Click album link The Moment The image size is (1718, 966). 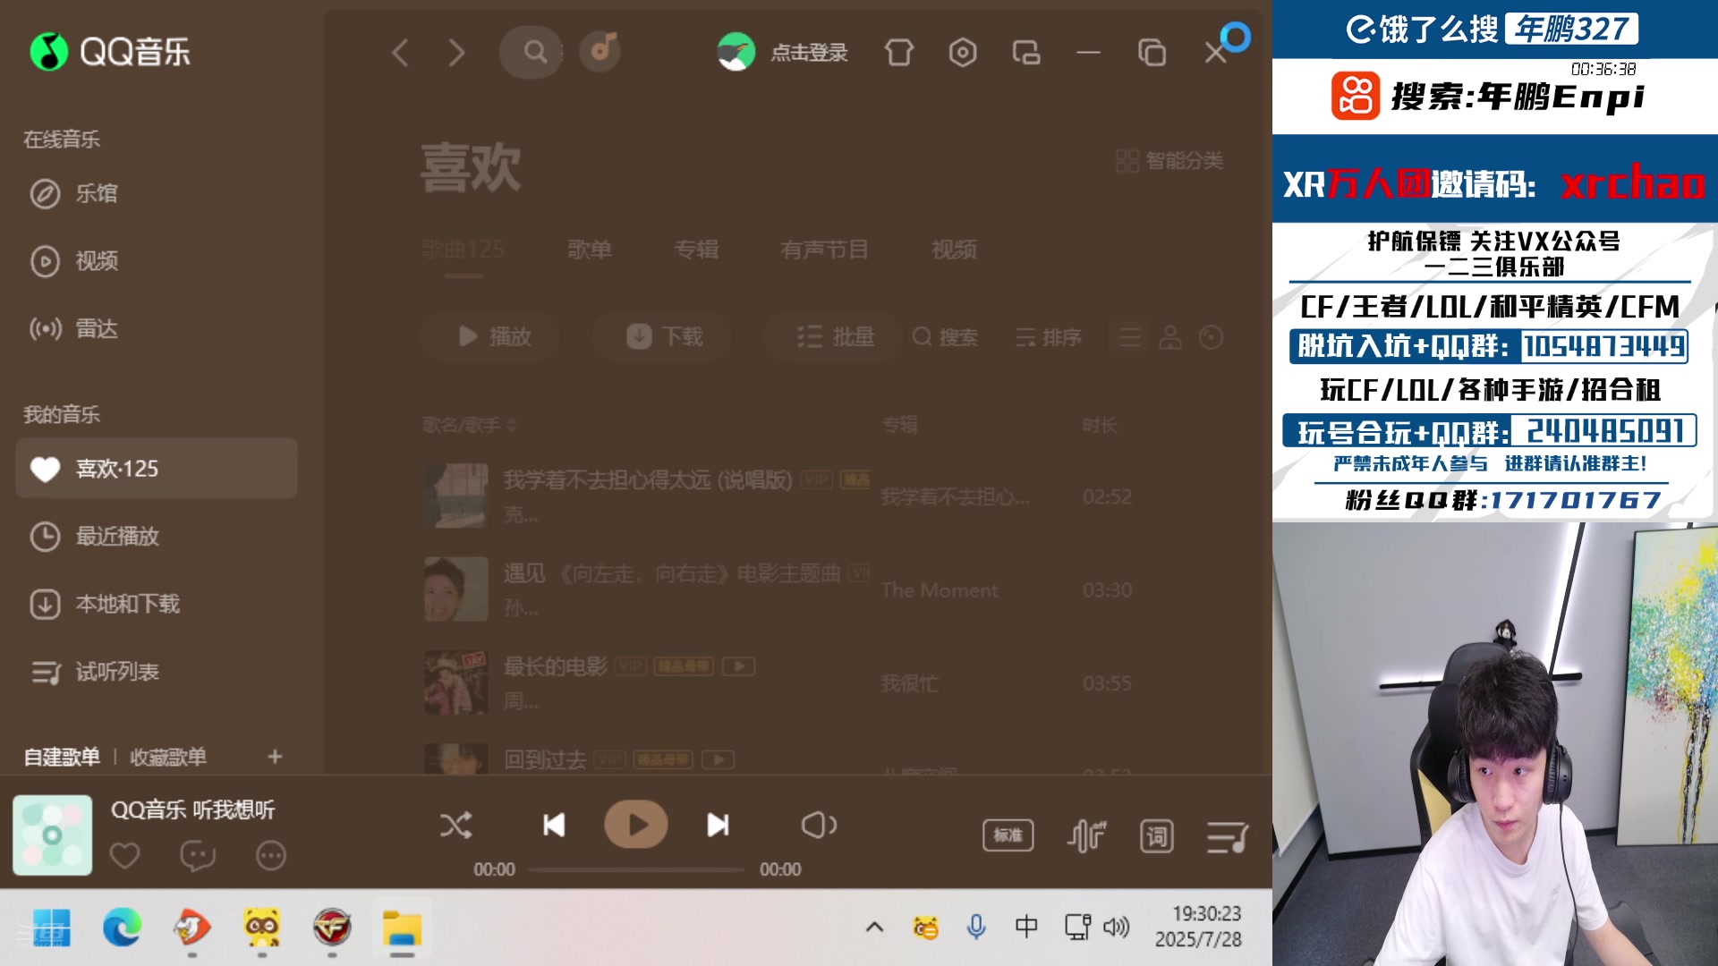click(939, 590)
